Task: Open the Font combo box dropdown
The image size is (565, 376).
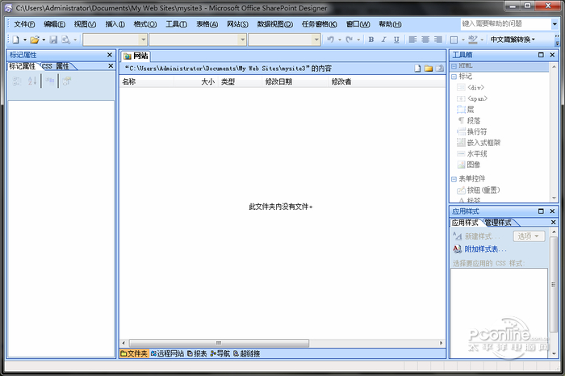Action: point(242,40)
